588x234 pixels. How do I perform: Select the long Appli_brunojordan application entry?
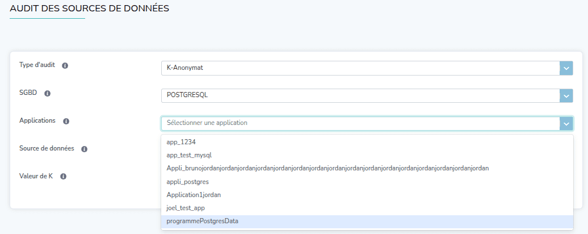click(327, 168)
